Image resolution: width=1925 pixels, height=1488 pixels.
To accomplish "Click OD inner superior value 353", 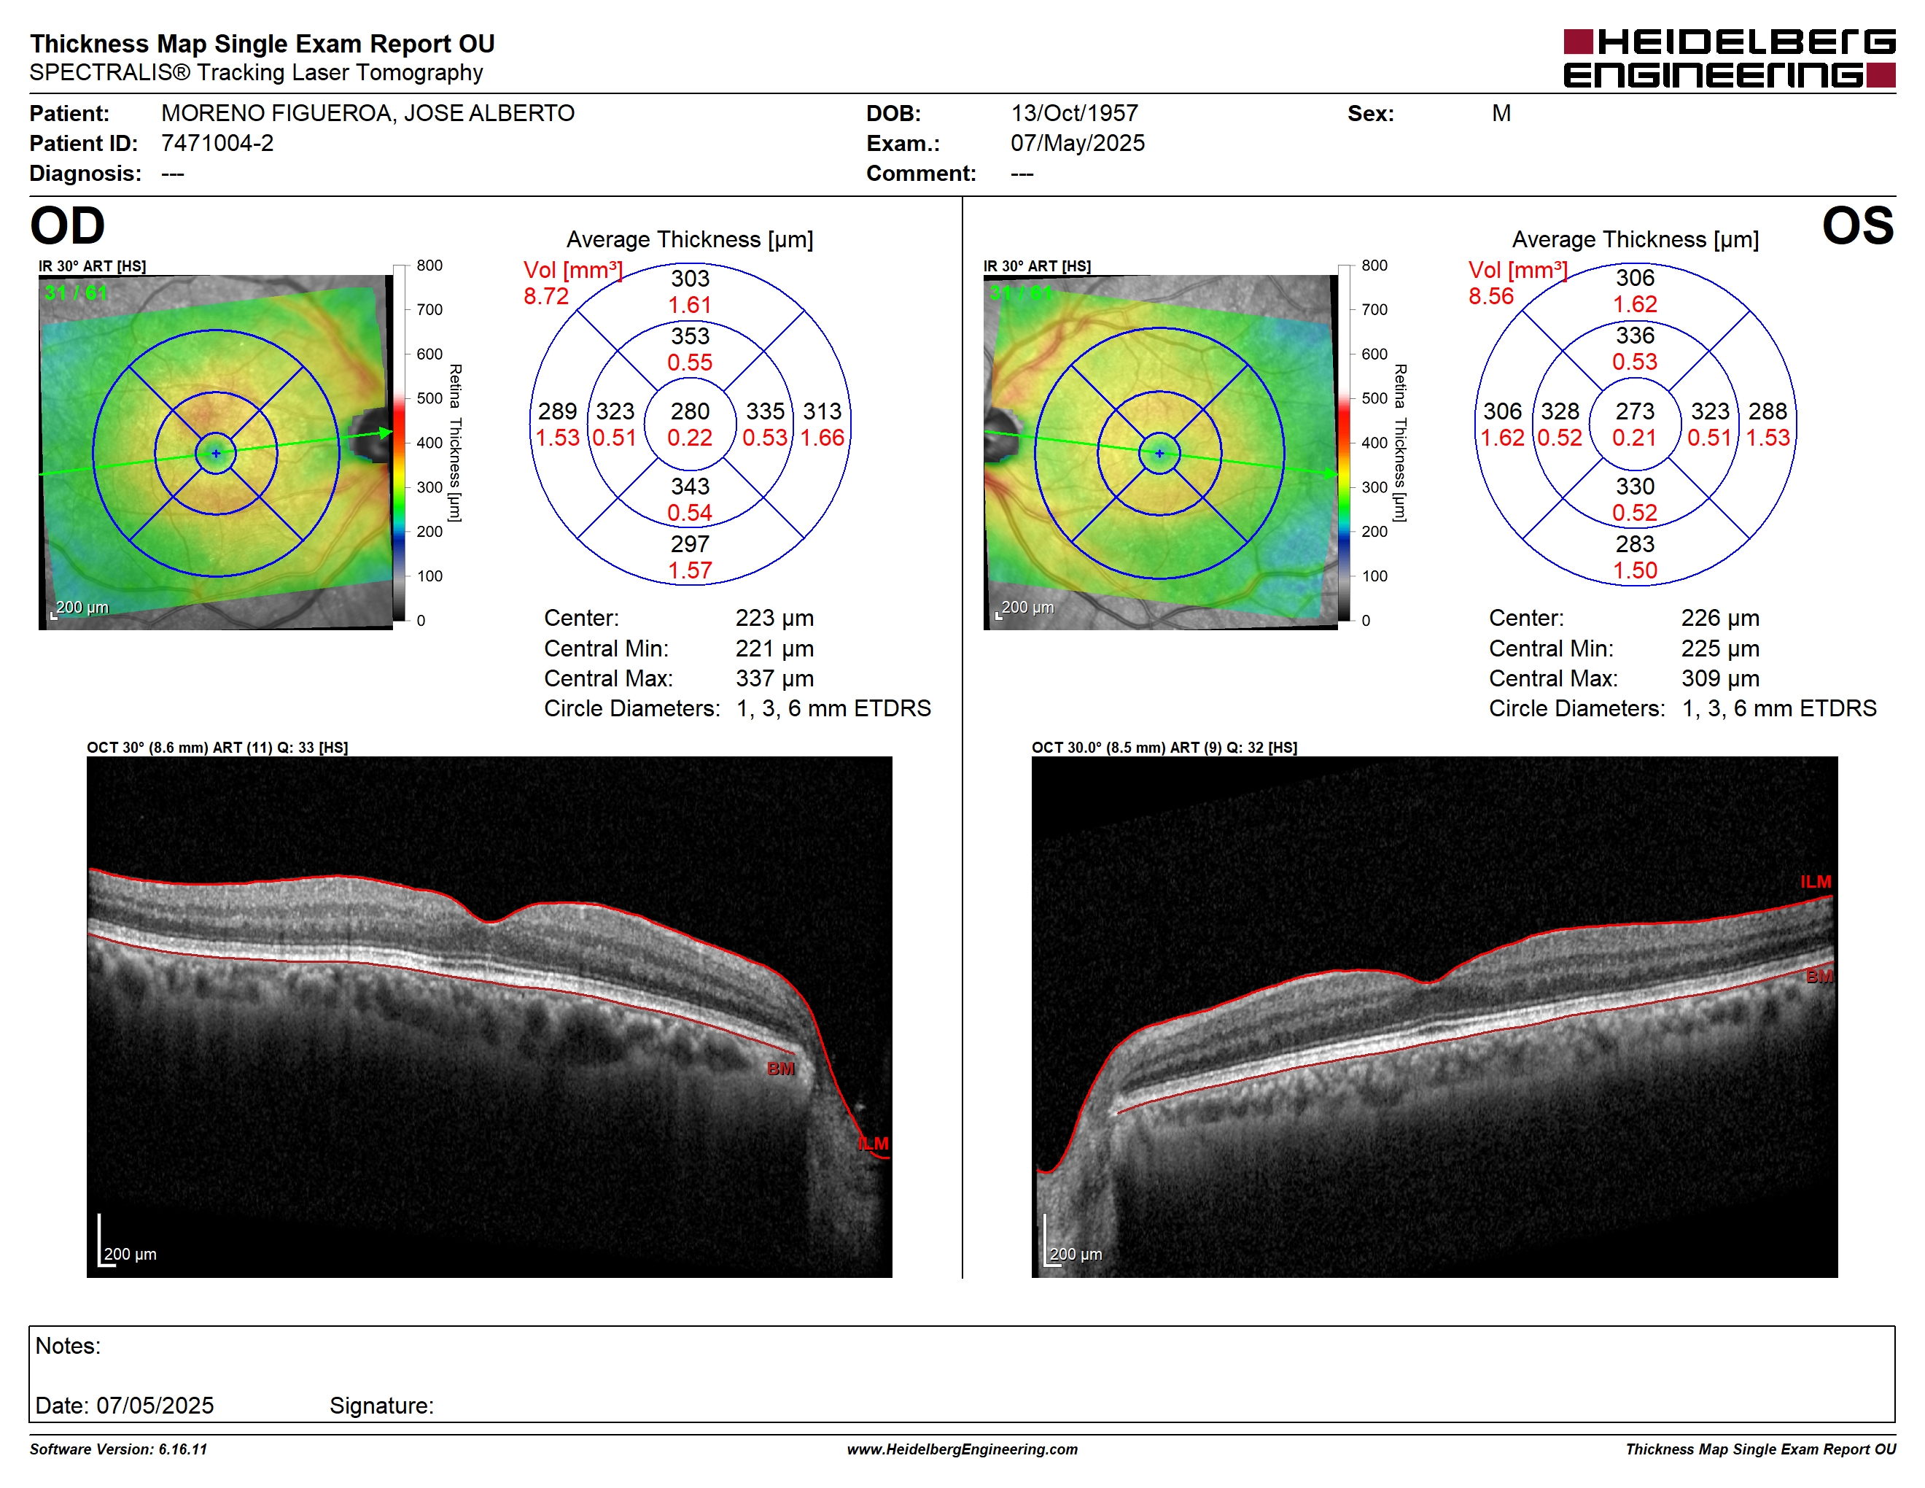I will [x=689, y=336].
